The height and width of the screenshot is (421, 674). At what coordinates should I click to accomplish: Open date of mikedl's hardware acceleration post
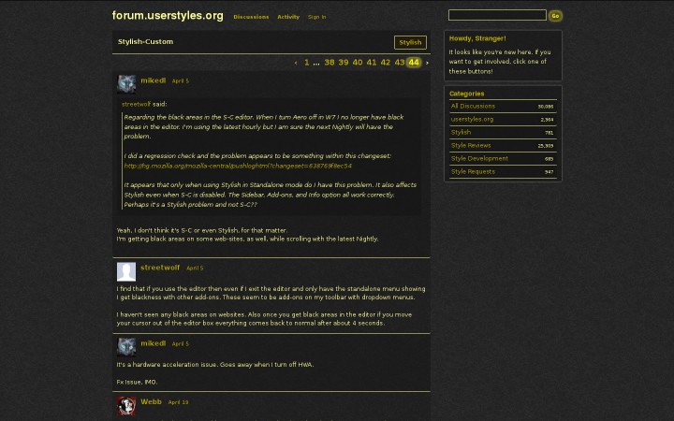pyautogui.click(x=180, y=343)
